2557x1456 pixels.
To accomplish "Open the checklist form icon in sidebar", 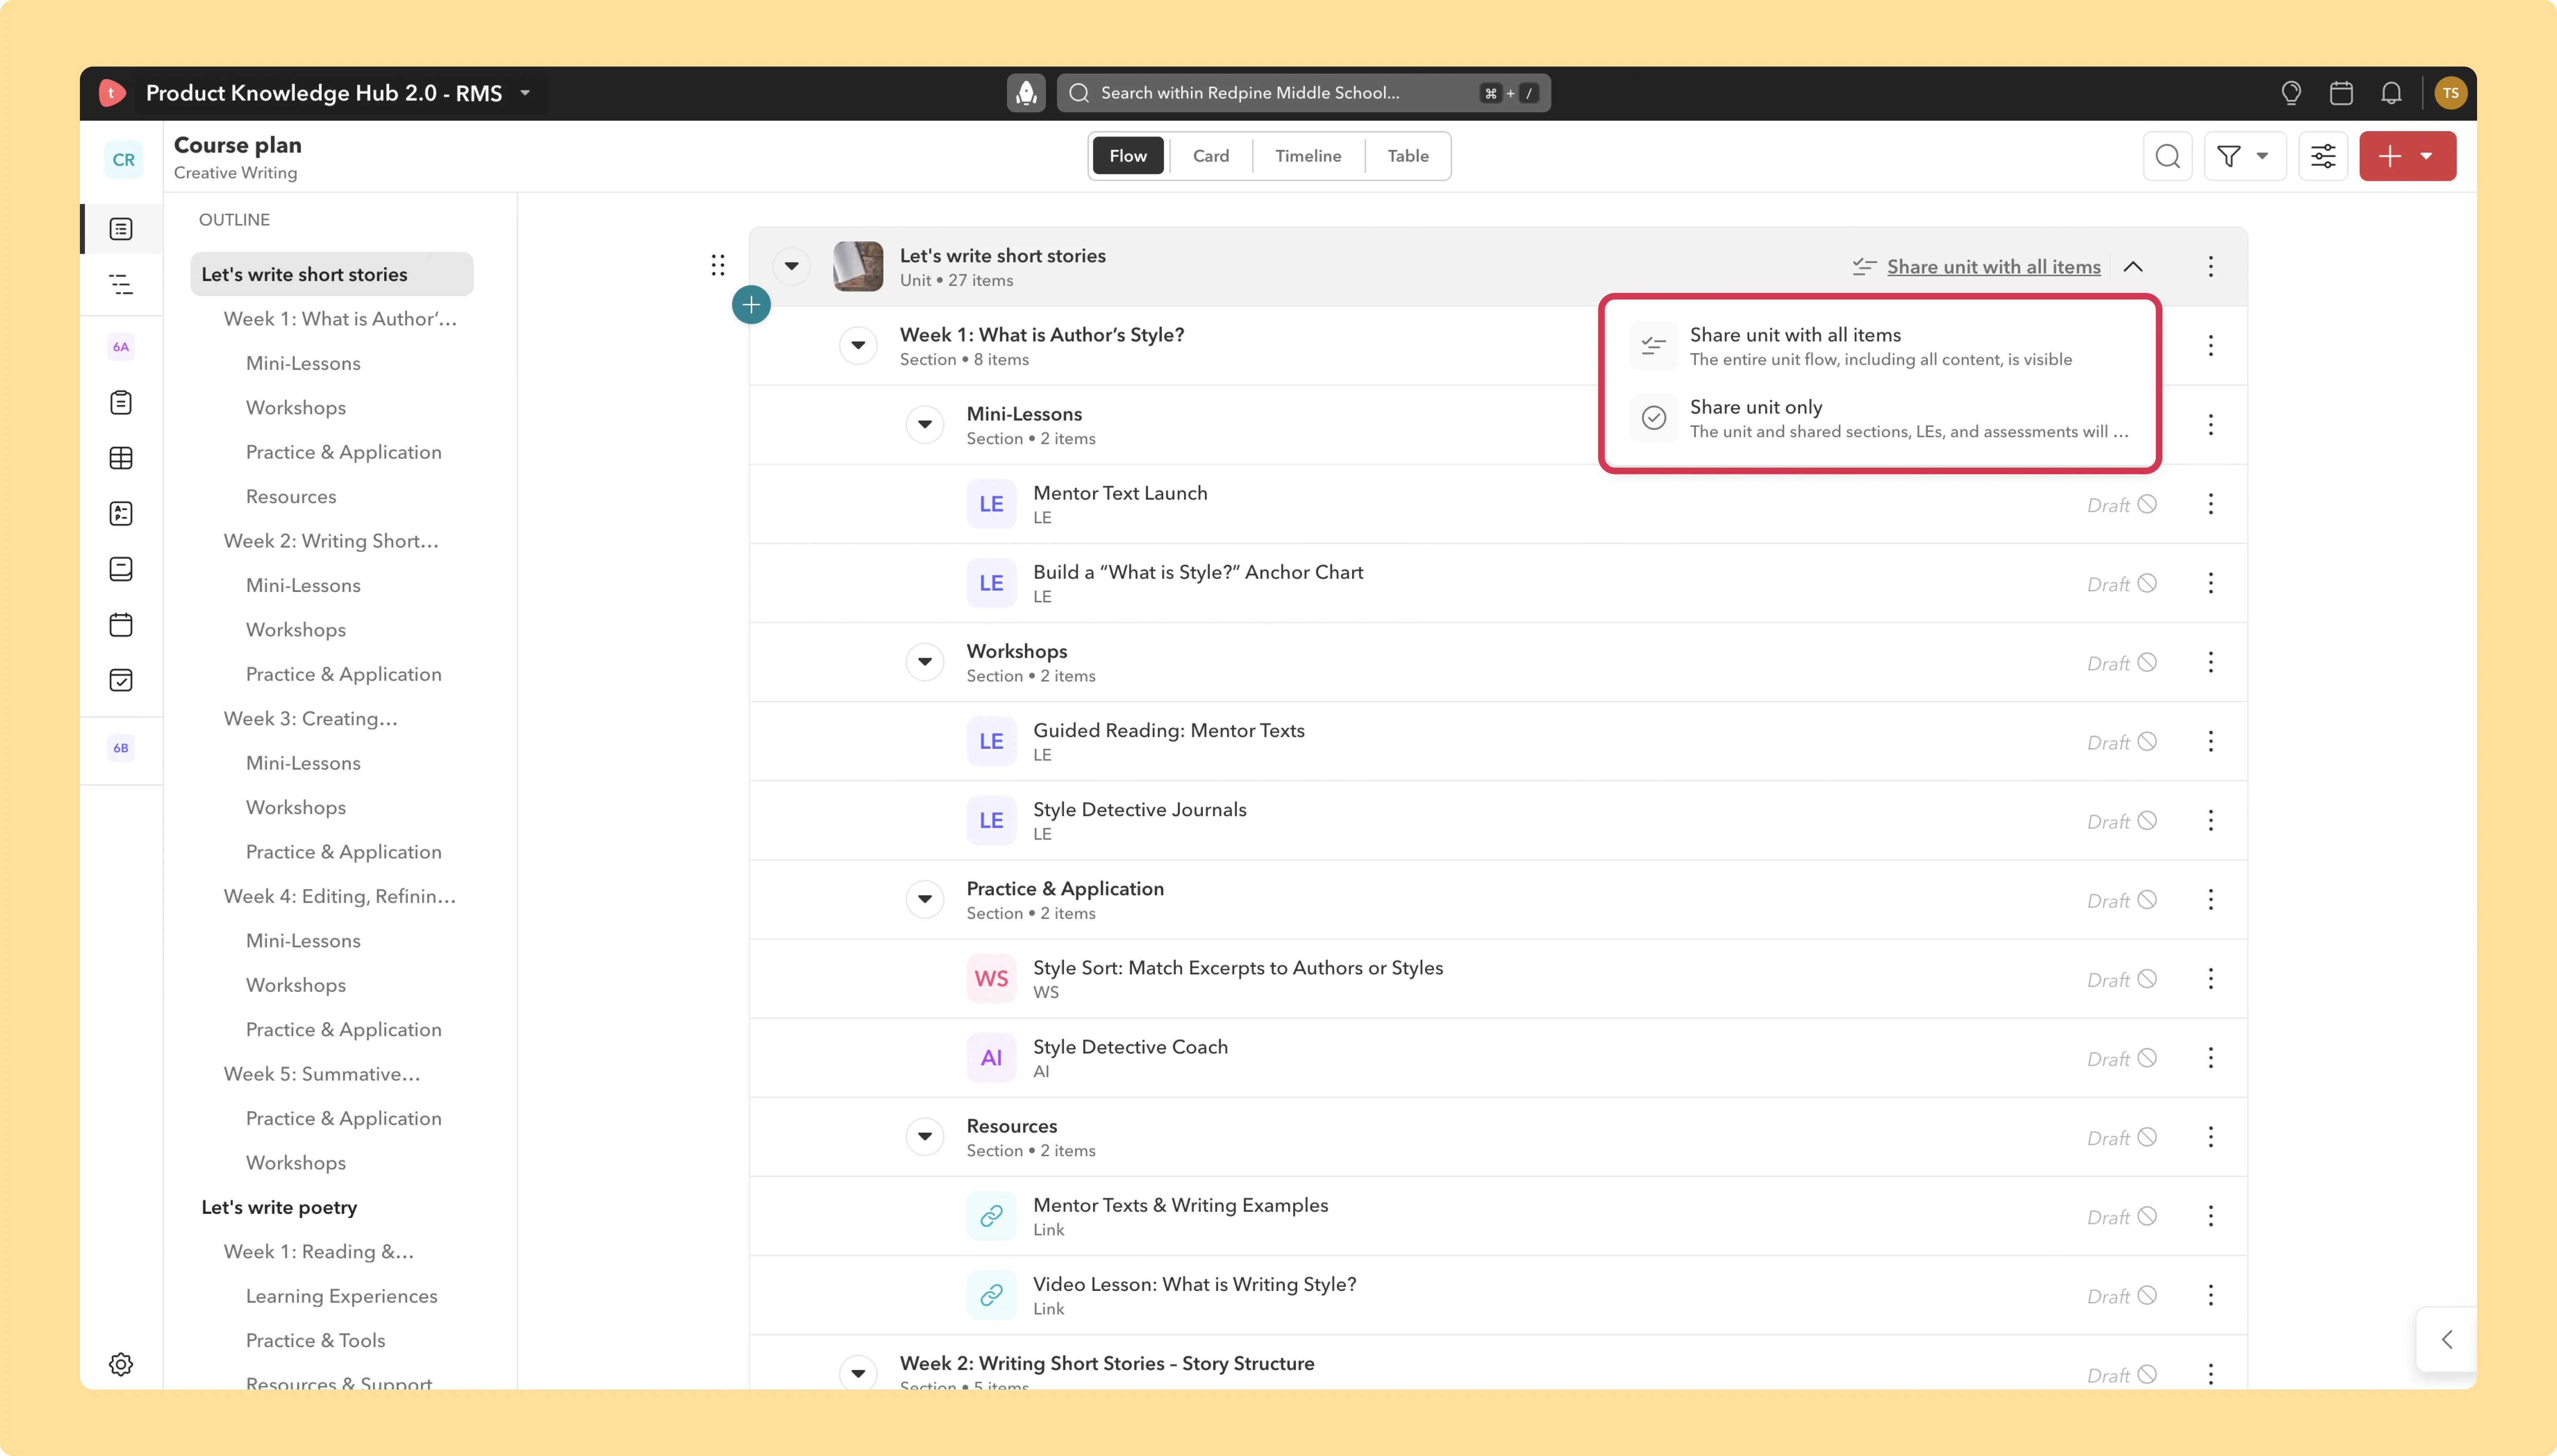I will click(x=121, y=514).
